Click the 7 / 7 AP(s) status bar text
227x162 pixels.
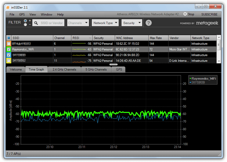coord(14,153)
